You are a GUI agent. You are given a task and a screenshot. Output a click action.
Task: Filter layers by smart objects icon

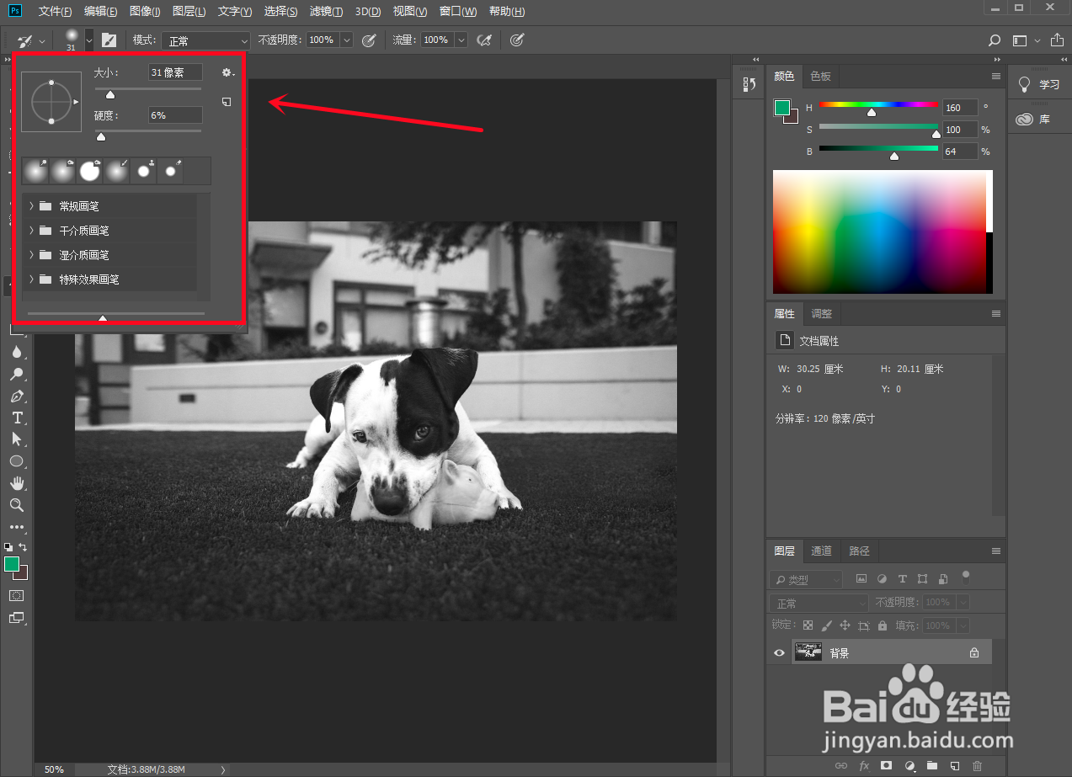pos(943,579)
